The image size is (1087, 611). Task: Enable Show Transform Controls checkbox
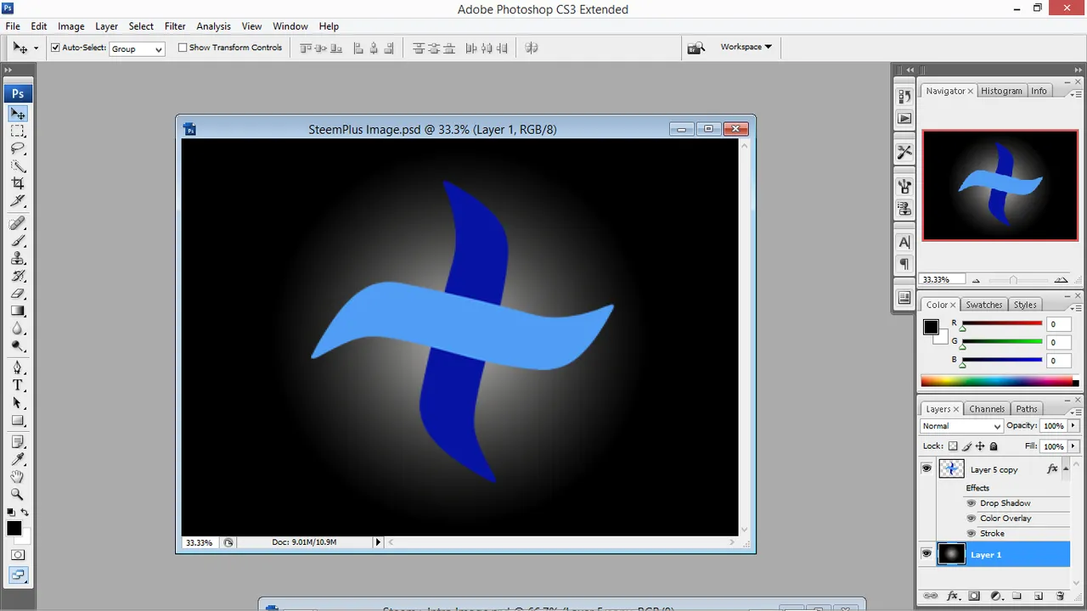[183, 48]
